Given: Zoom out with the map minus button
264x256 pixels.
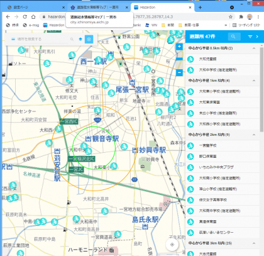Looking at the screenshot, I should point(179,73).
